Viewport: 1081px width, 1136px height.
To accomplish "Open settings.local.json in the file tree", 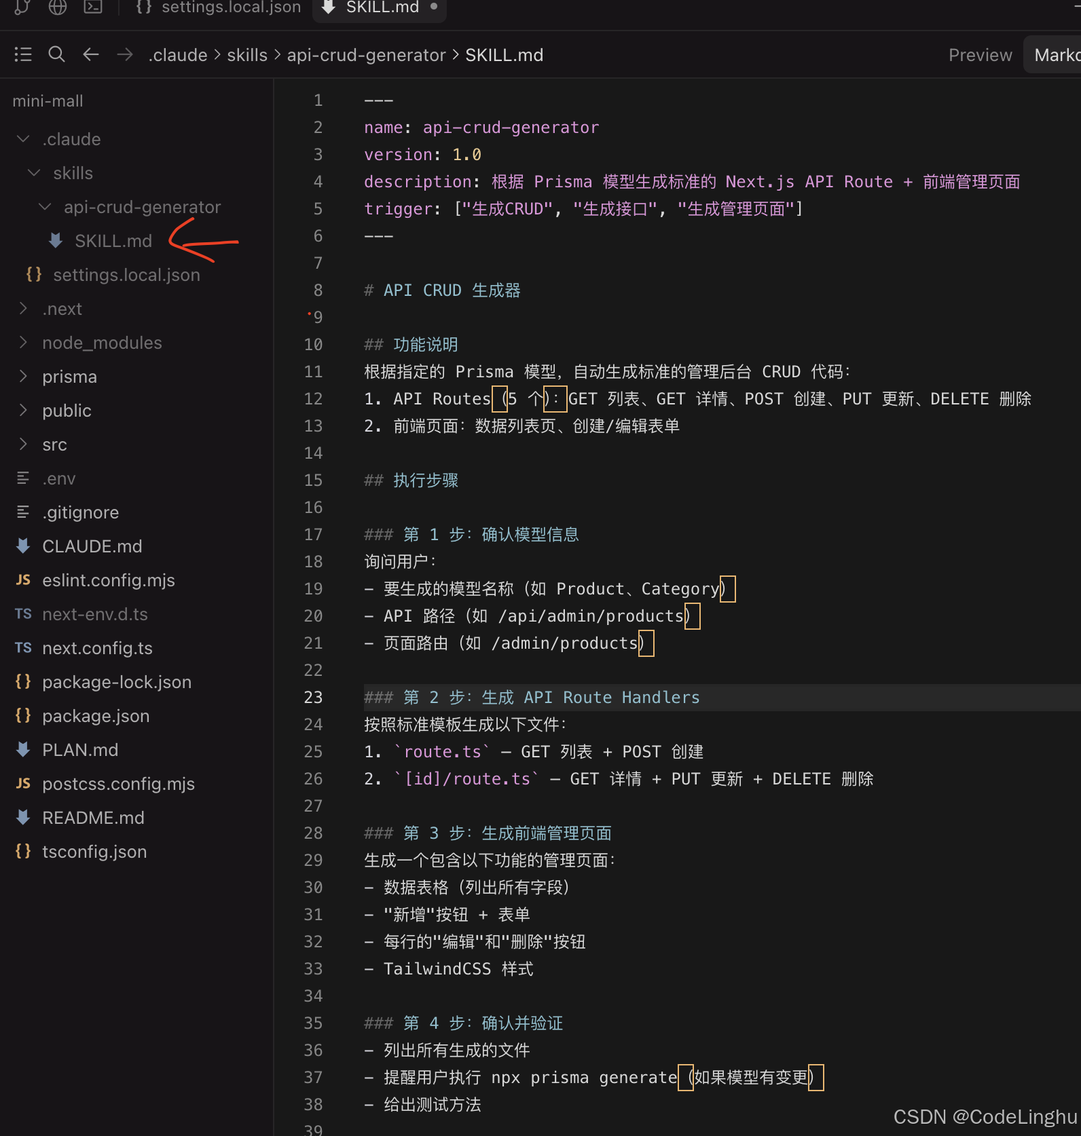I will (x=126, y=274).
